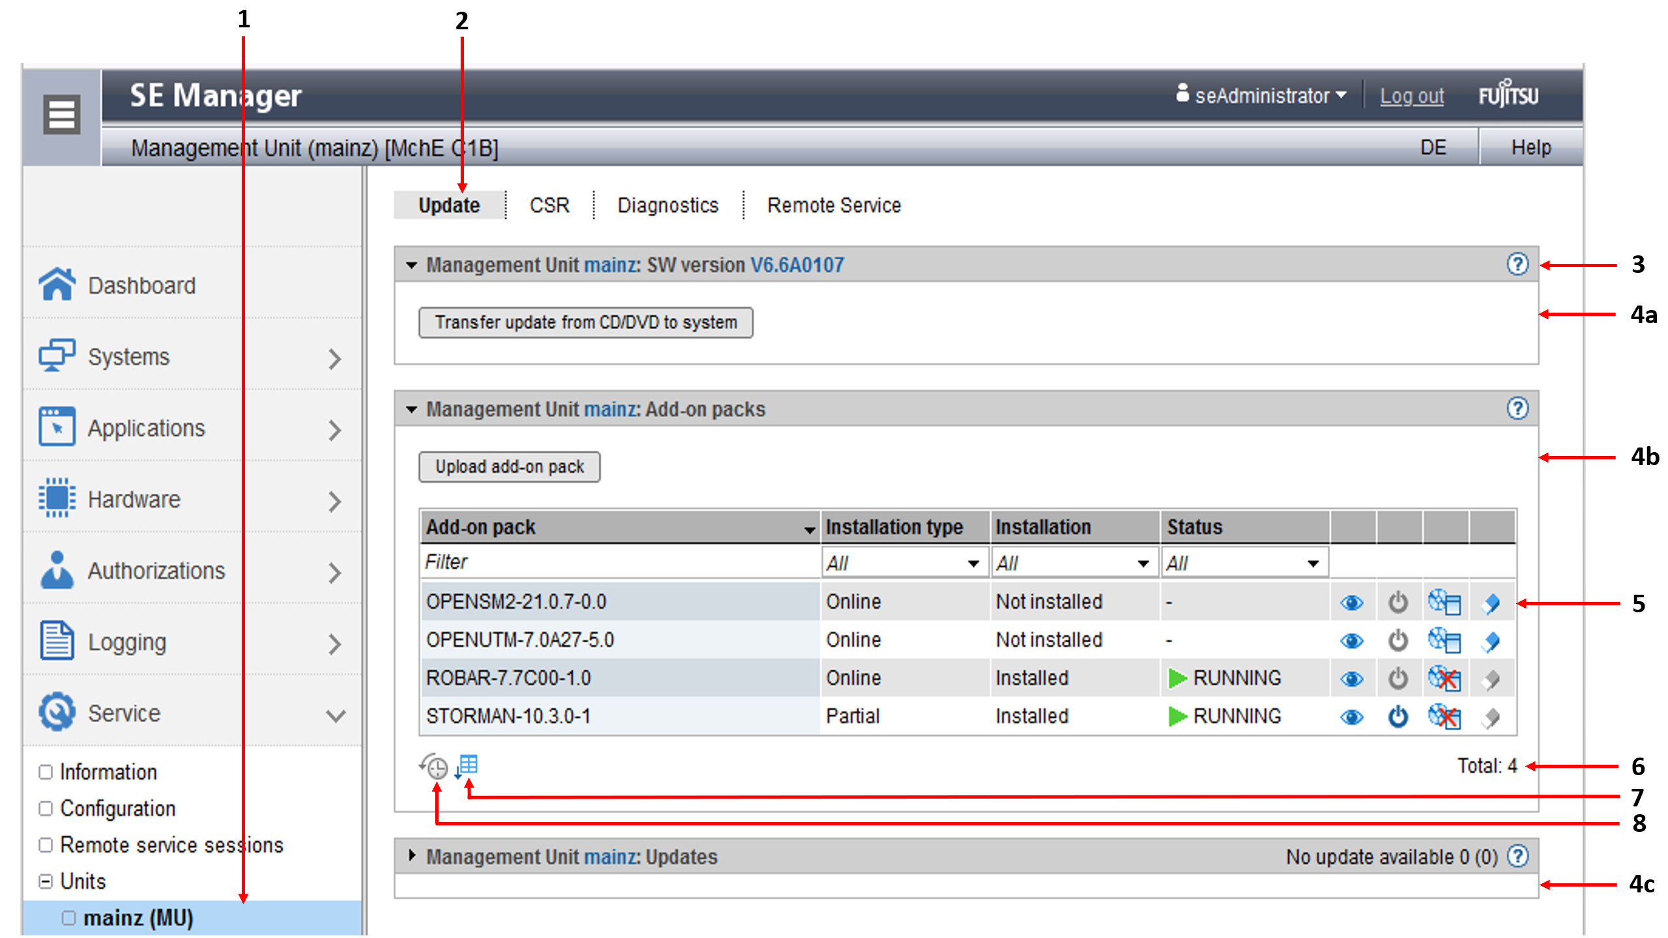The image size is (1668, 938).
Task: Click Transfer update from CD/DVD to system
Action: point(585,322)
